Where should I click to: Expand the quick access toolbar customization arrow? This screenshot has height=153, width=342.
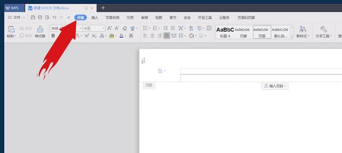pyautogui.click(x=69, y=18)
